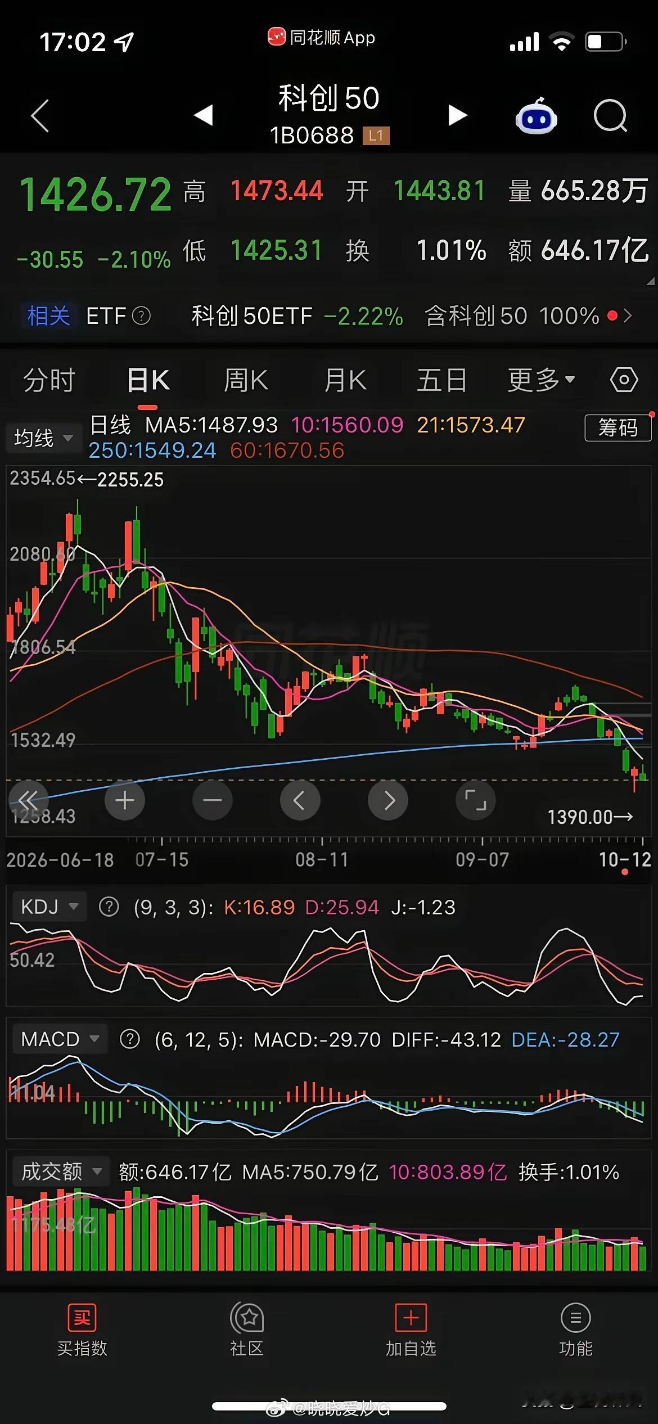The height and width of the screenshot is (1424, 658).
Task: Open chart settings hexagon icon
Action: click(624, 380)
